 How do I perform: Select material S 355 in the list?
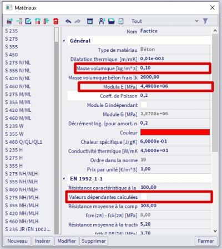[12, 47]
